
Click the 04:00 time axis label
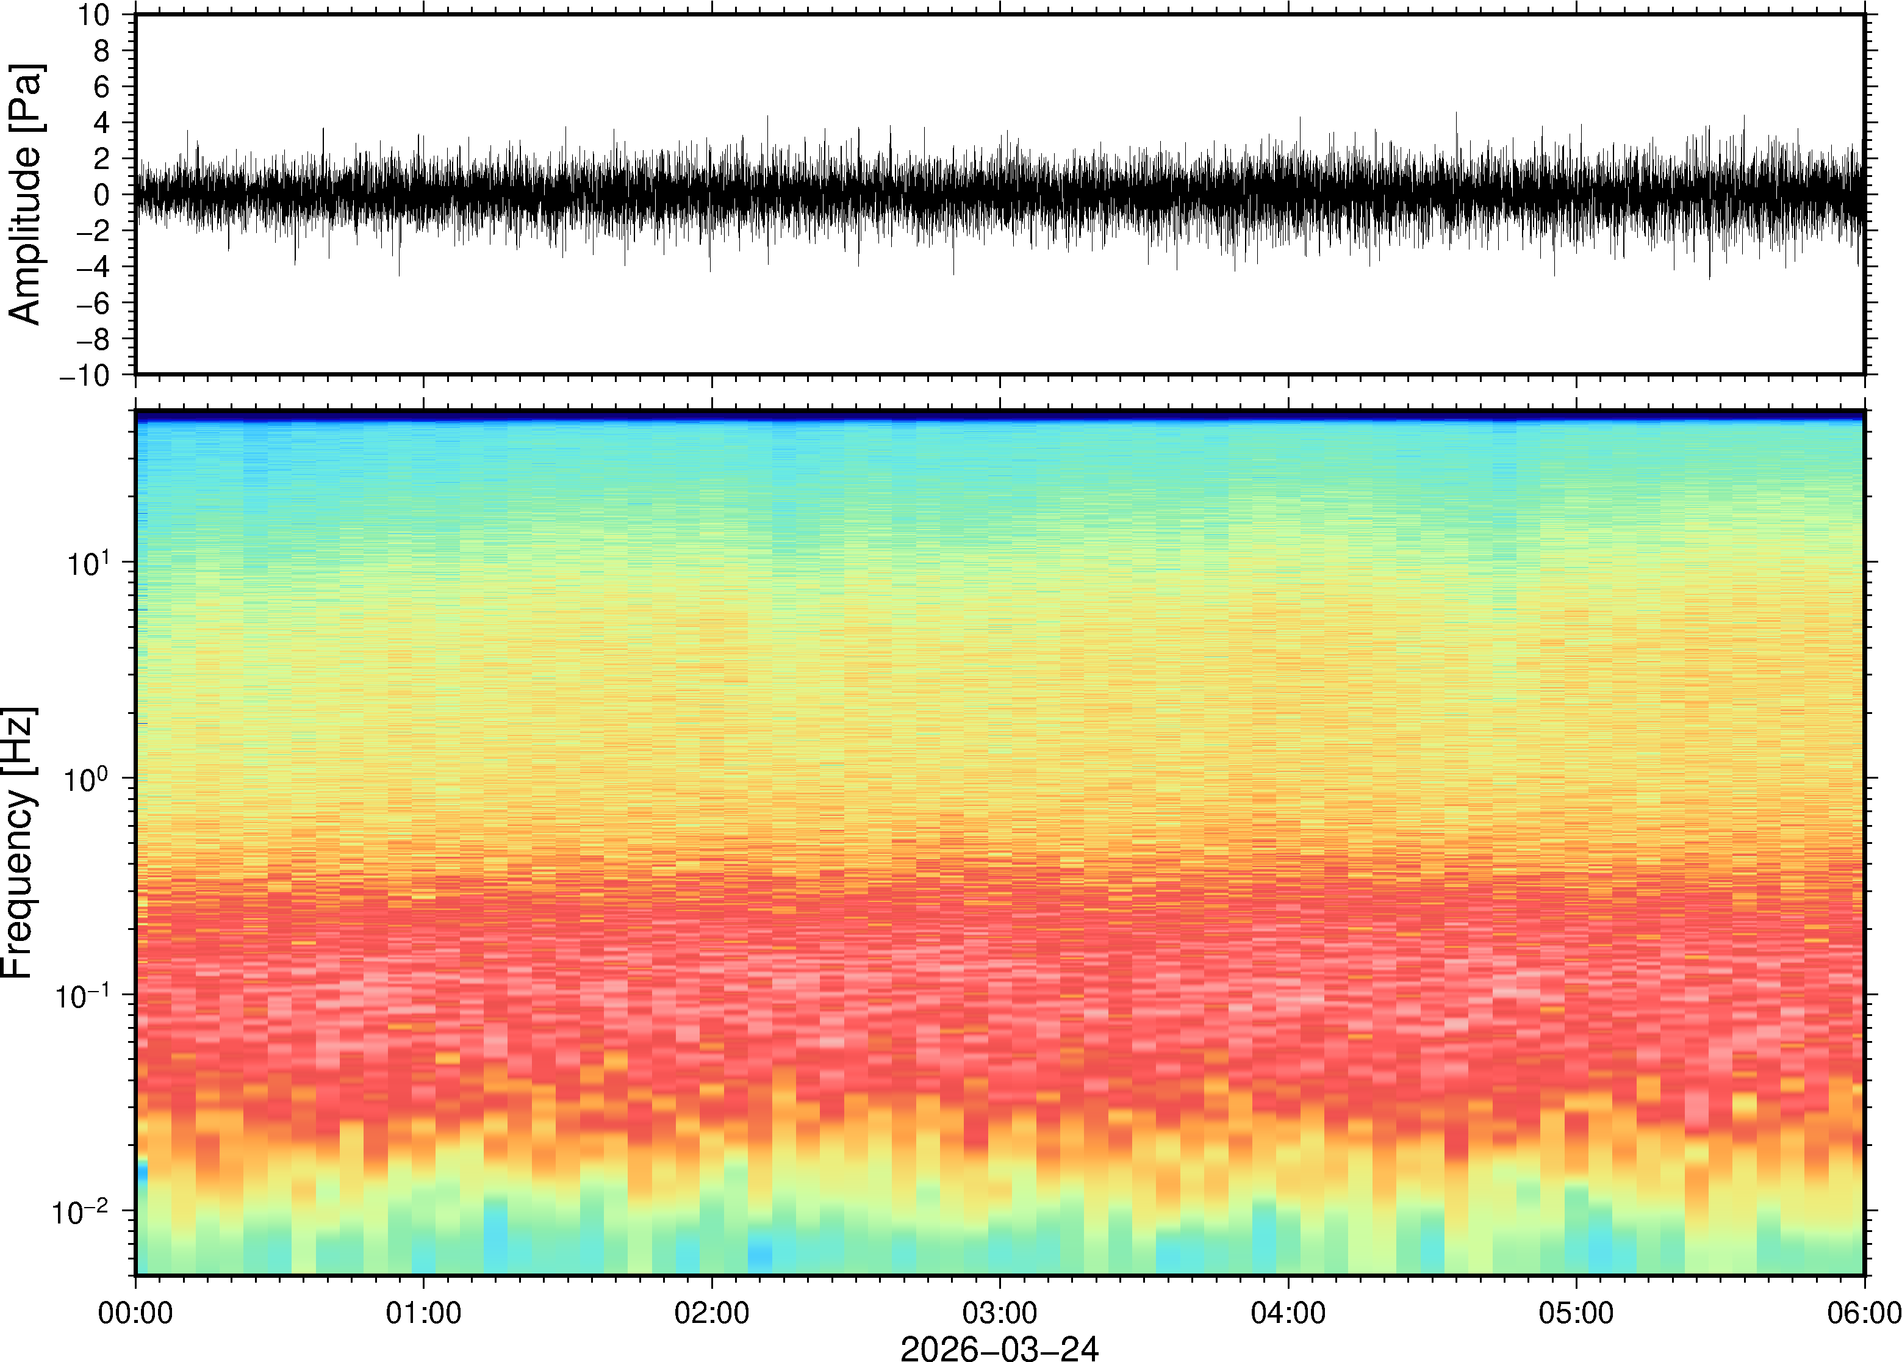tap(1288, 1313)
